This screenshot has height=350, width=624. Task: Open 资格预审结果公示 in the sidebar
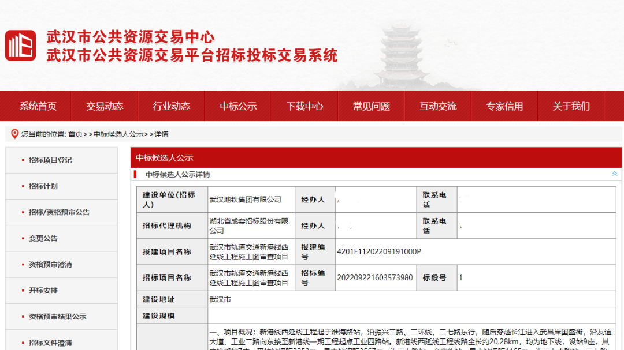[x=57, y=317]
